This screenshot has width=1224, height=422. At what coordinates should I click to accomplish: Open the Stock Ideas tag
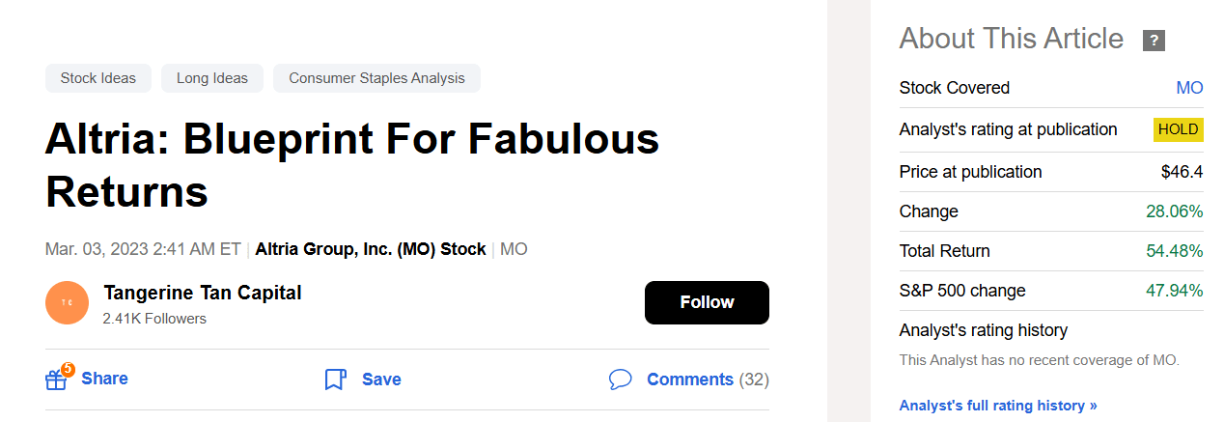98,78
